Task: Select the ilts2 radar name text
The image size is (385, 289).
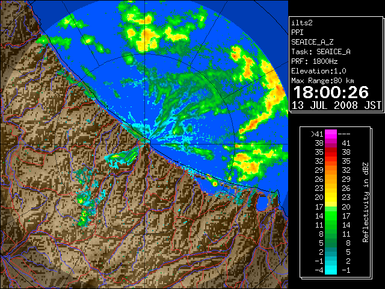Action: pyautogui.click(x=302, y=23)
